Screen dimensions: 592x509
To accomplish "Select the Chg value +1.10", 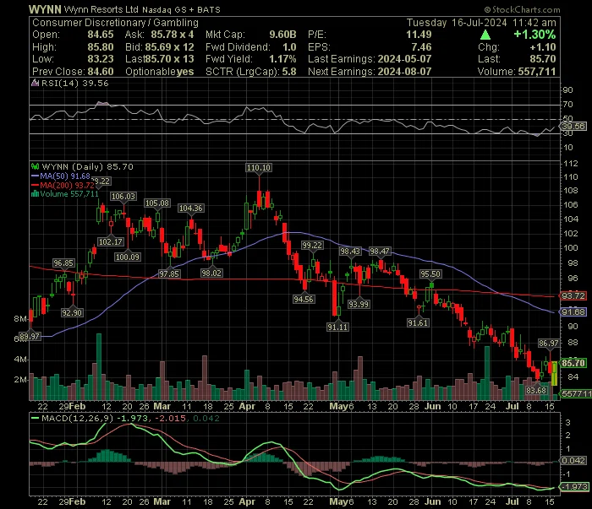I will pyautogui.click(x=543, y=47).
